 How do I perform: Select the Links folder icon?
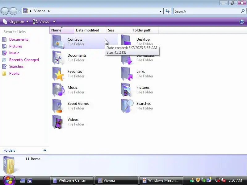pos(127,74)
